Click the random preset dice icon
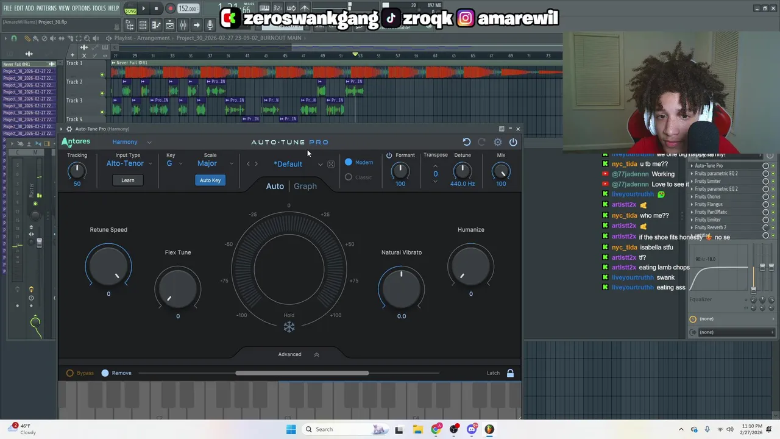This screenshot has height=439, width=780. pos(331,164)
